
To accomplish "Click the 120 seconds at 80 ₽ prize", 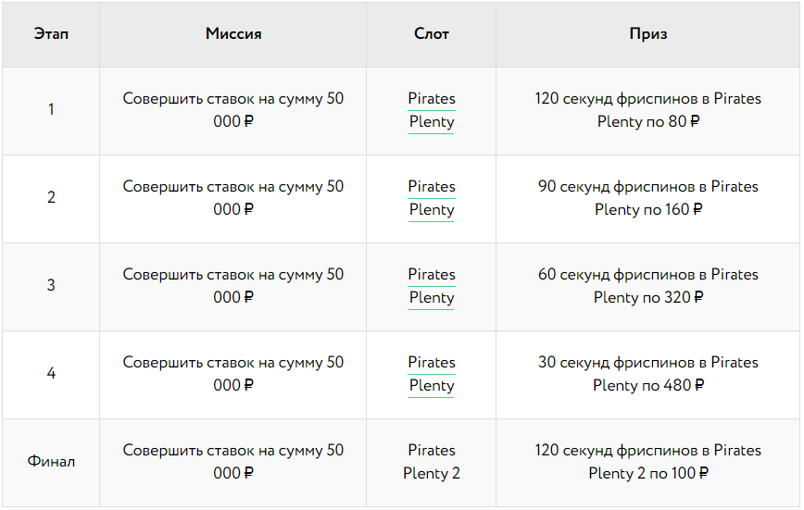I will pos(648,110).
